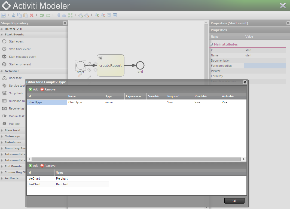Select the start event circle on canvas
The height and width of the screenshot is (209, 290).
pos(80,65)
